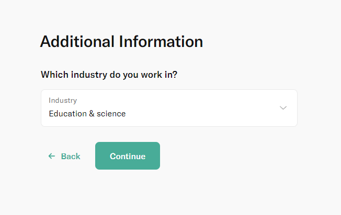Click the "Which industry do you work in?" question

(x=109, y=75)
